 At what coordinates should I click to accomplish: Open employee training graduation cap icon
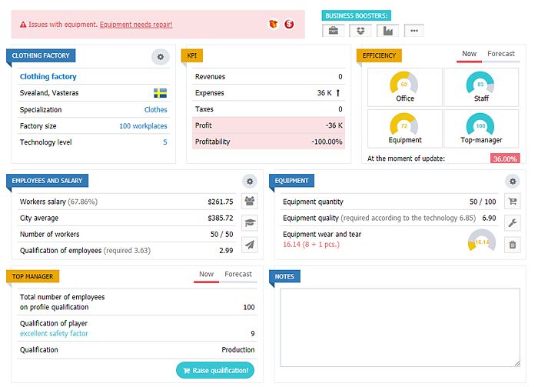pos(250,223)
